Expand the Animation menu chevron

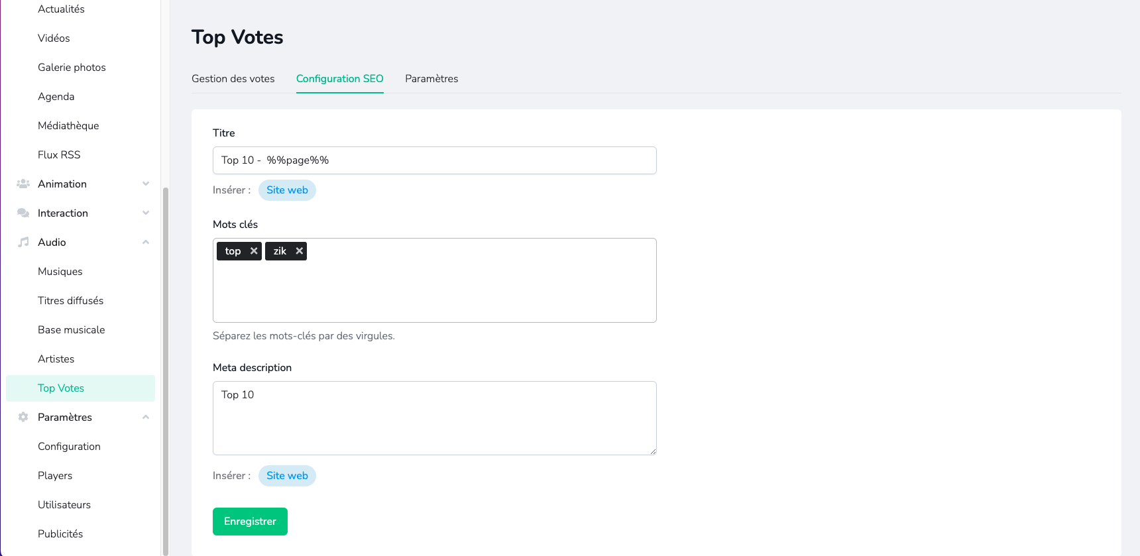[146, 184]
